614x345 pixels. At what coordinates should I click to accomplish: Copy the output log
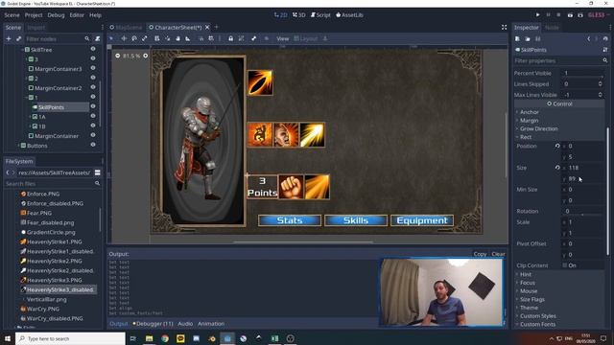(x=480, y=254)
